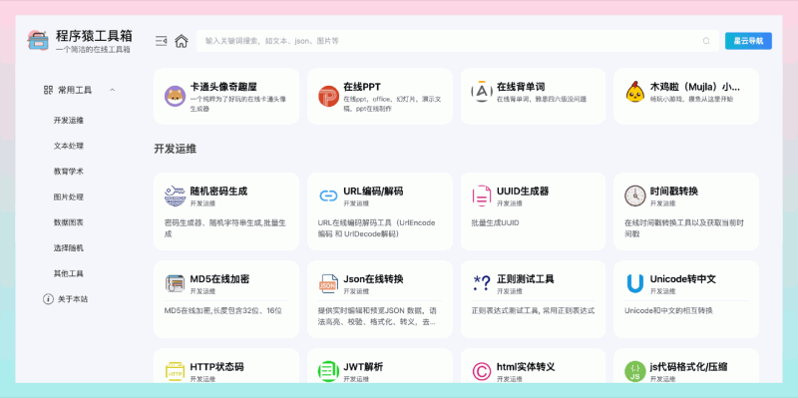Click the 开发运维 section heading
Image resolution: width=798 pixels, height=398 pixels.
point(176,149)
